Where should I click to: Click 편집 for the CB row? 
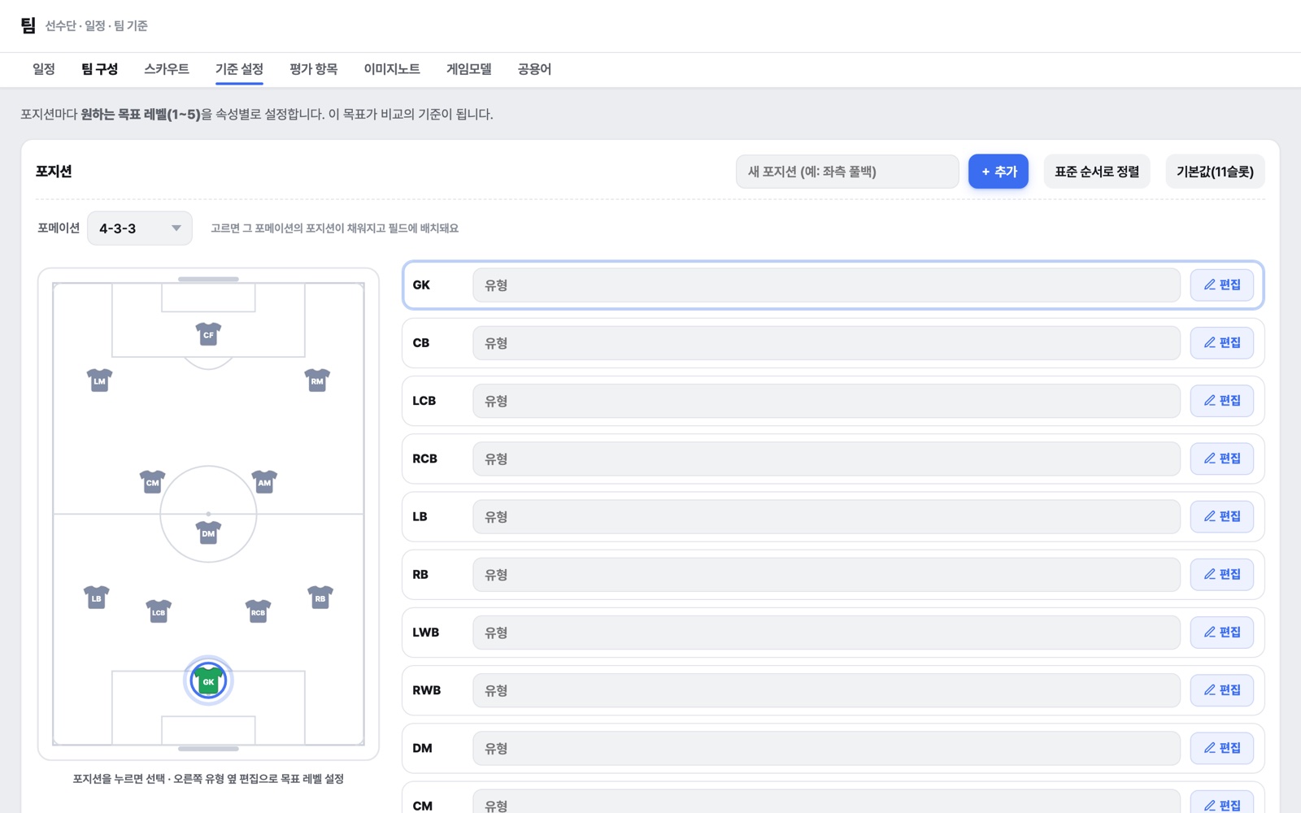[1222, 342]
